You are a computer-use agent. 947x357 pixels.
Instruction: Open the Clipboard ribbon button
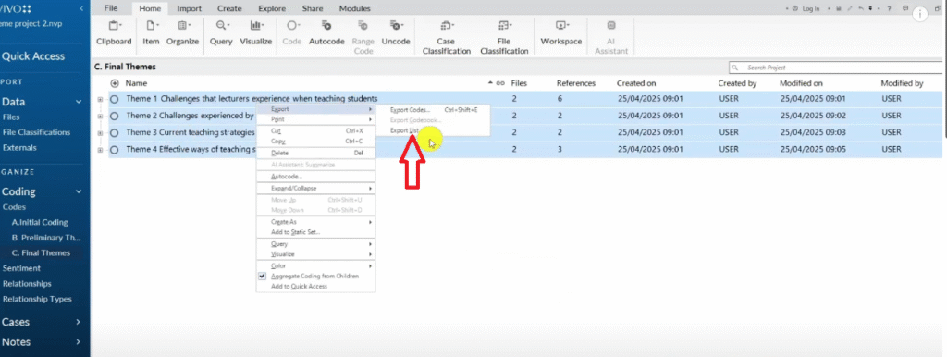114,33
